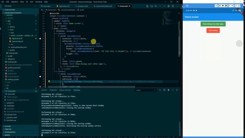
Task: Open the terminal selector dropdown
Action: click(x=145, y=90)
